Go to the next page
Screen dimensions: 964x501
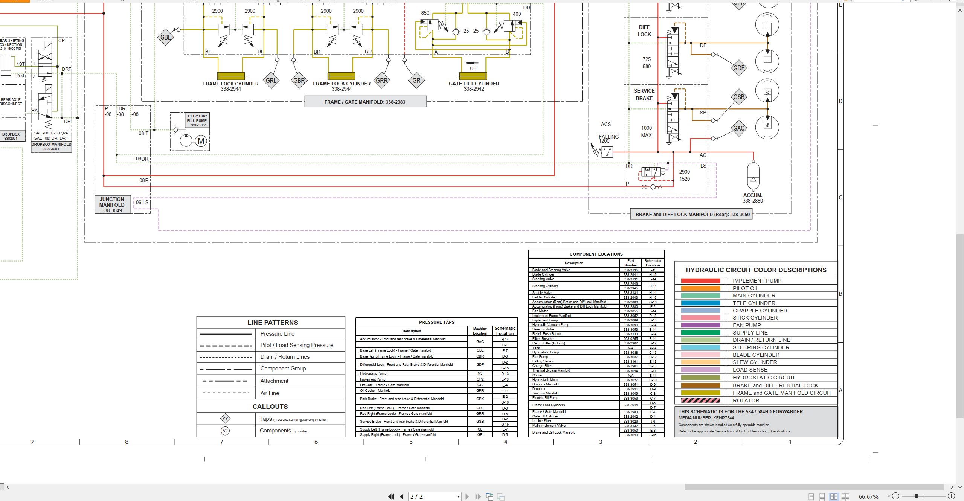tap(467, 496)
